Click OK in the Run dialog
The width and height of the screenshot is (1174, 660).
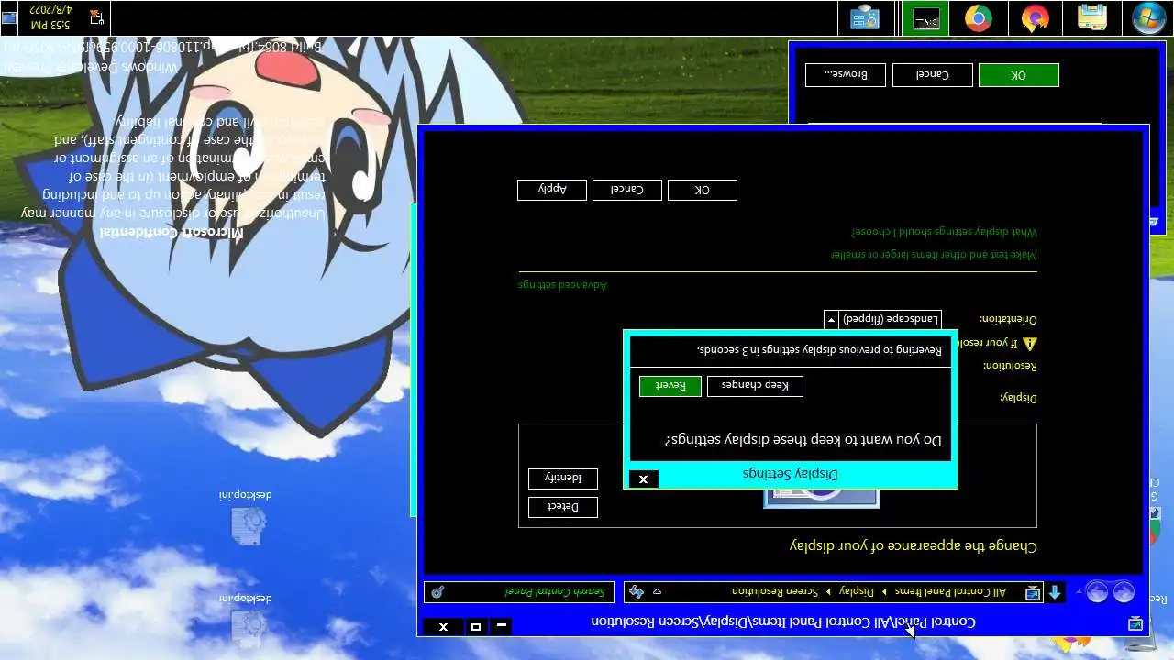pos(1018,75)
